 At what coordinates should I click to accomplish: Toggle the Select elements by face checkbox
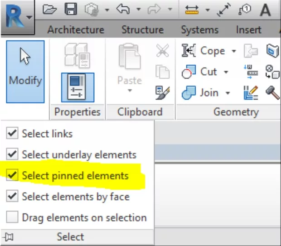[12, 196]
